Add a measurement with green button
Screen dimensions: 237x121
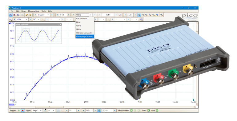[x=131, y=111]
